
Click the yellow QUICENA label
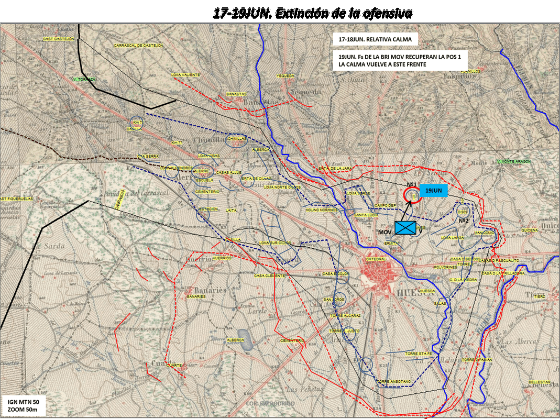point(529,230)
